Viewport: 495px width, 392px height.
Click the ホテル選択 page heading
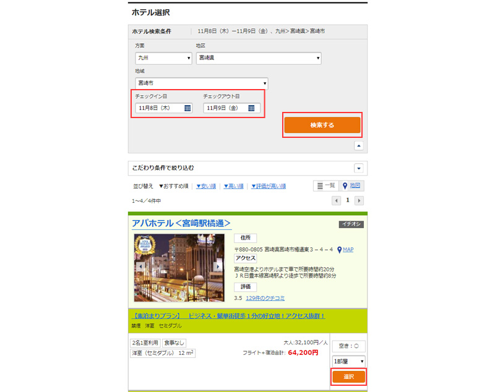[x=151, y=12]
